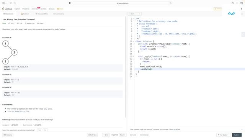The image size is (245, 138).
Task: Go to the Prev problem
Action: tap(106, 135)
